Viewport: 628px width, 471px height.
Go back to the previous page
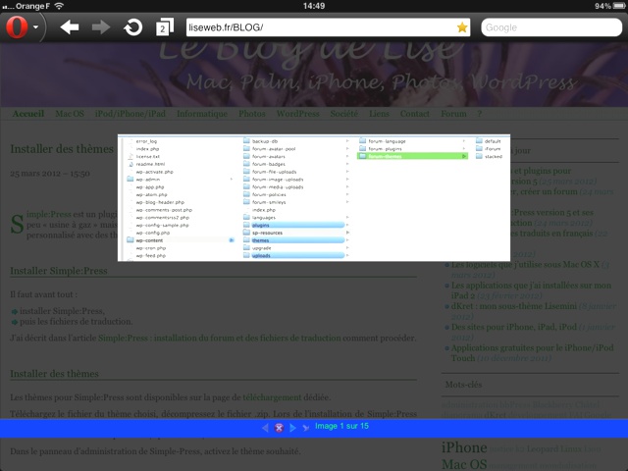click(70, 26)
